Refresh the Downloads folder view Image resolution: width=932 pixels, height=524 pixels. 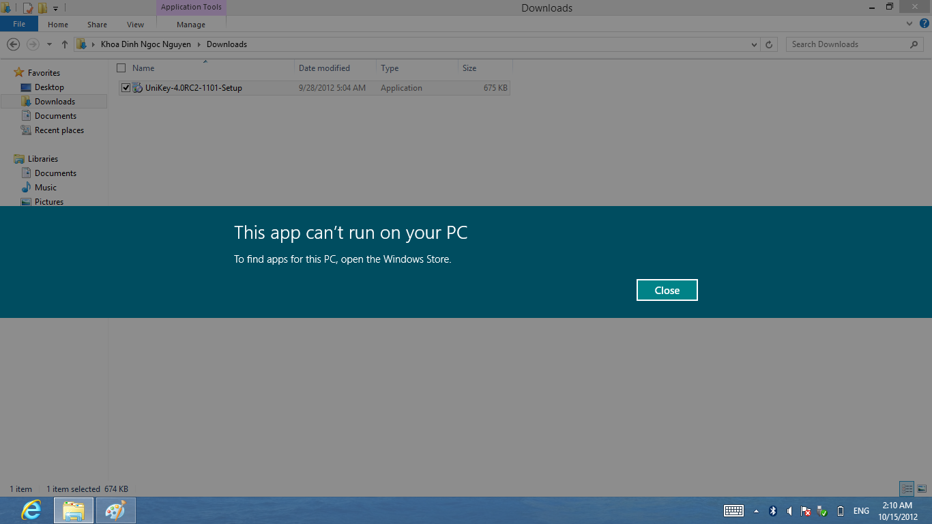769,44
